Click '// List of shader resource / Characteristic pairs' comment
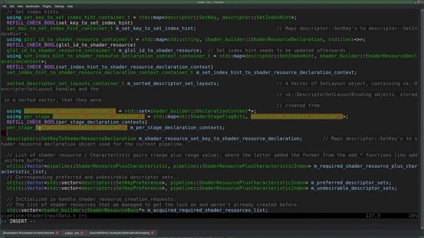Screen dimensions: 424x238 pyautogui.click(x=212, y=155)
